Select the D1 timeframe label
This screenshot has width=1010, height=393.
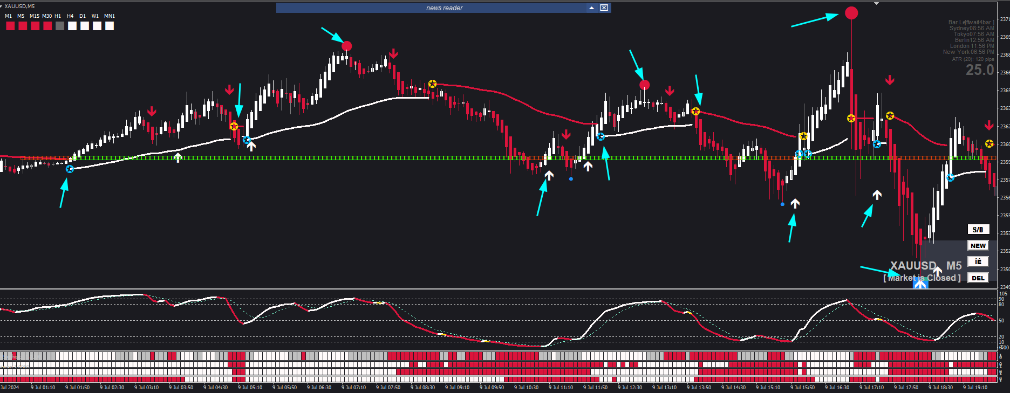point(83,16)
